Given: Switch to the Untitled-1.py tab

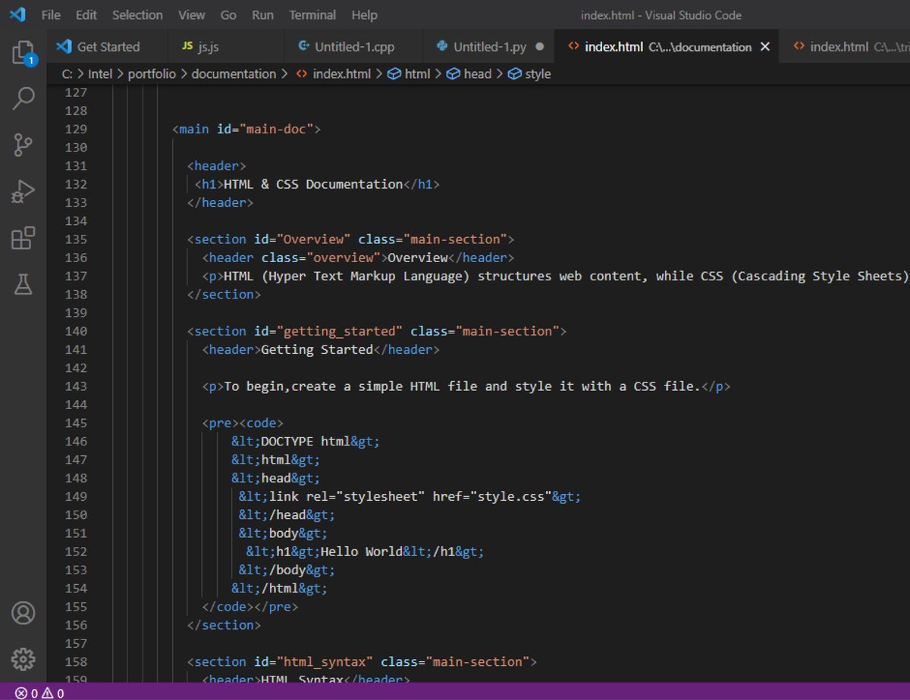Looking at the screenshot, I should [488, 46].
